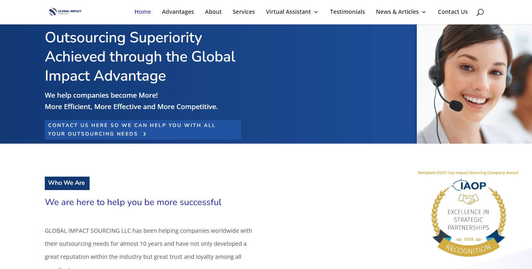The height and width of the screenshot is (269, 532).
Task: Open the About page link
Action: [x=213, y=12]
